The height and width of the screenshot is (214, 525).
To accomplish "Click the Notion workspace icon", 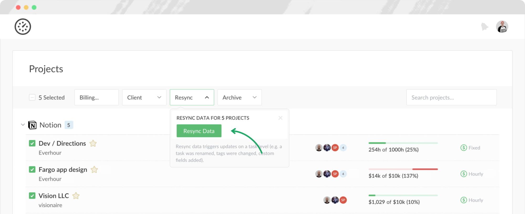I will pos(32,125).
